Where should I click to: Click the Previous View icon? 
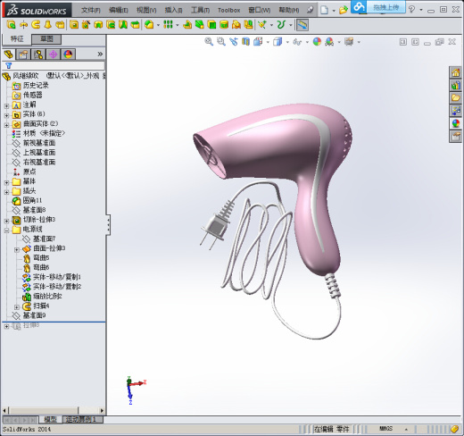point(234,42)
